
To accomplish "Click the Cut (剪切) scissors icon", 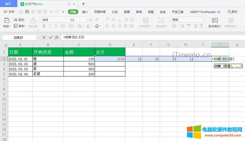I will 16,20.
